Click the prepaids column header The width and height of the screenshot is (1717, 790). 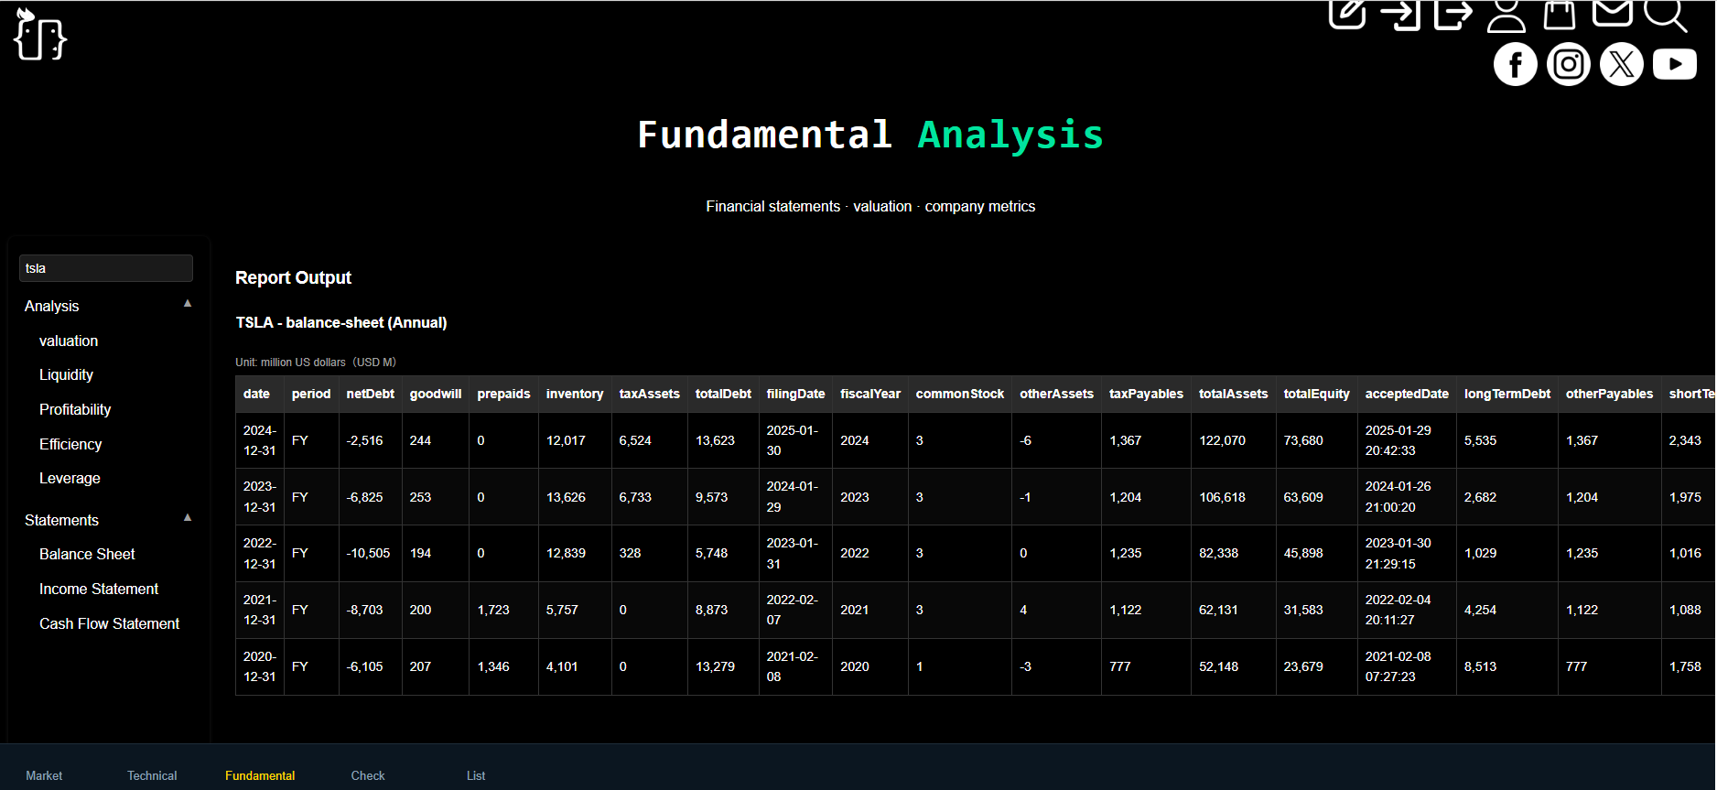point(503,394)
